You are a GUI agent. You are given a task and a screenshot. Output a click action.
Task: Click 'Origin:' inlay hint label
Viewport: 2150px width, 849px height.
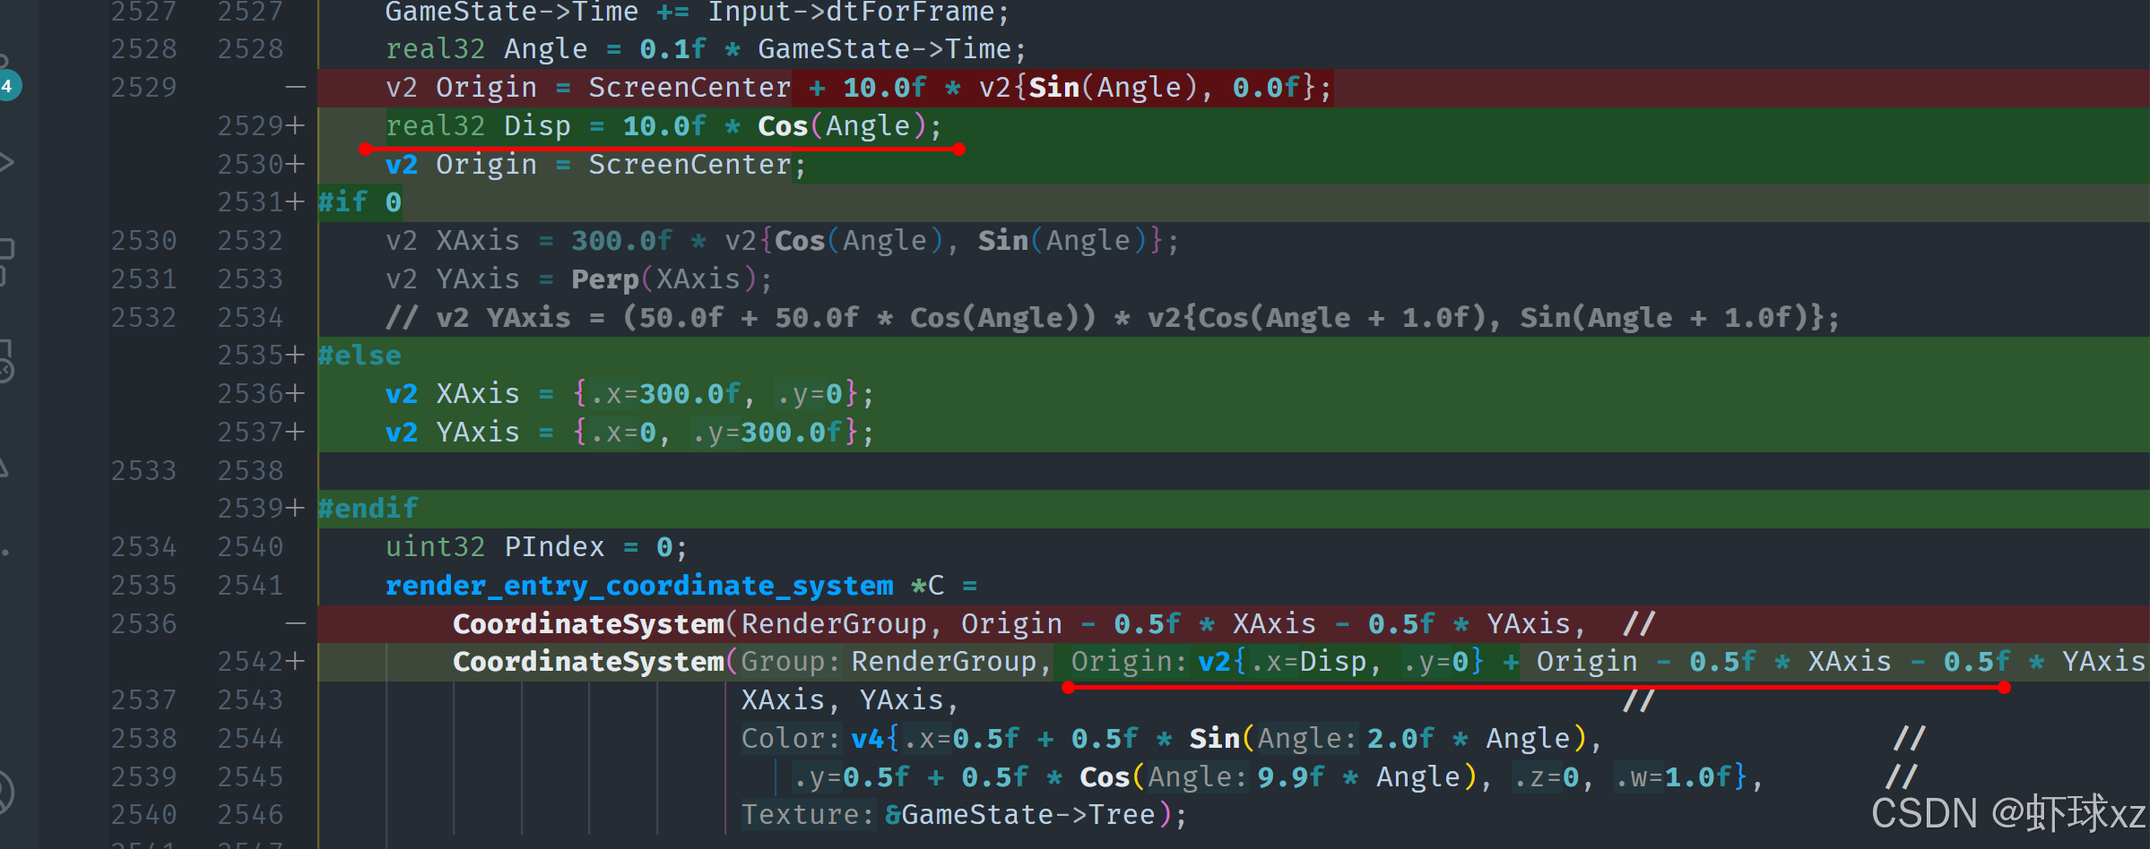click(x=1129, y=662)
